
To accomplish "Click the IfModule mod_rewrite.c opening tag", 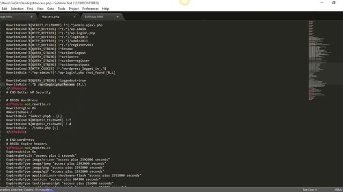I will point(28,105).
